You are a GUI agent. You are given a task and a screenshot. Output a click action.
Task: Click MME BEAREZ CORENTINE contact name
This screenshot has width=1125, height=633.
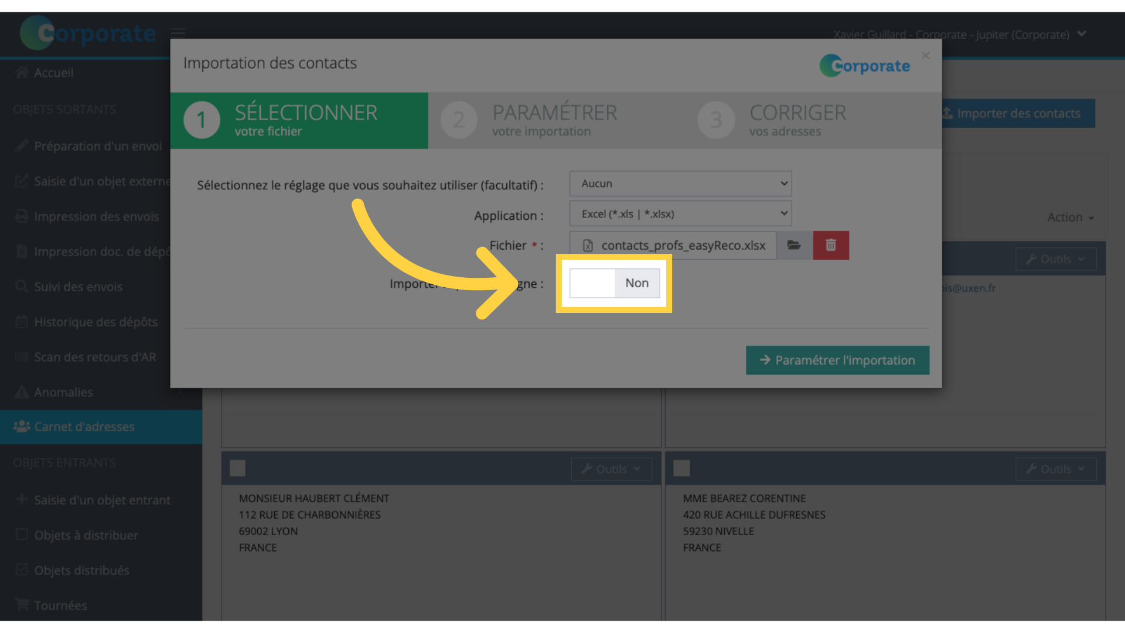[744, 498]
